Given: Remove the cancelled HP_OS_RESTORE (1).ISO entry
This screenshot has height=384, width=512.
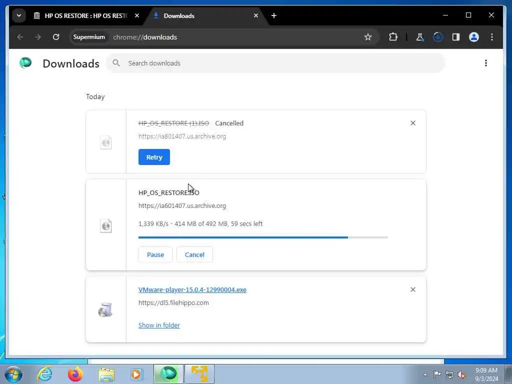Looking at the screenshot, I should pos(412,123).
